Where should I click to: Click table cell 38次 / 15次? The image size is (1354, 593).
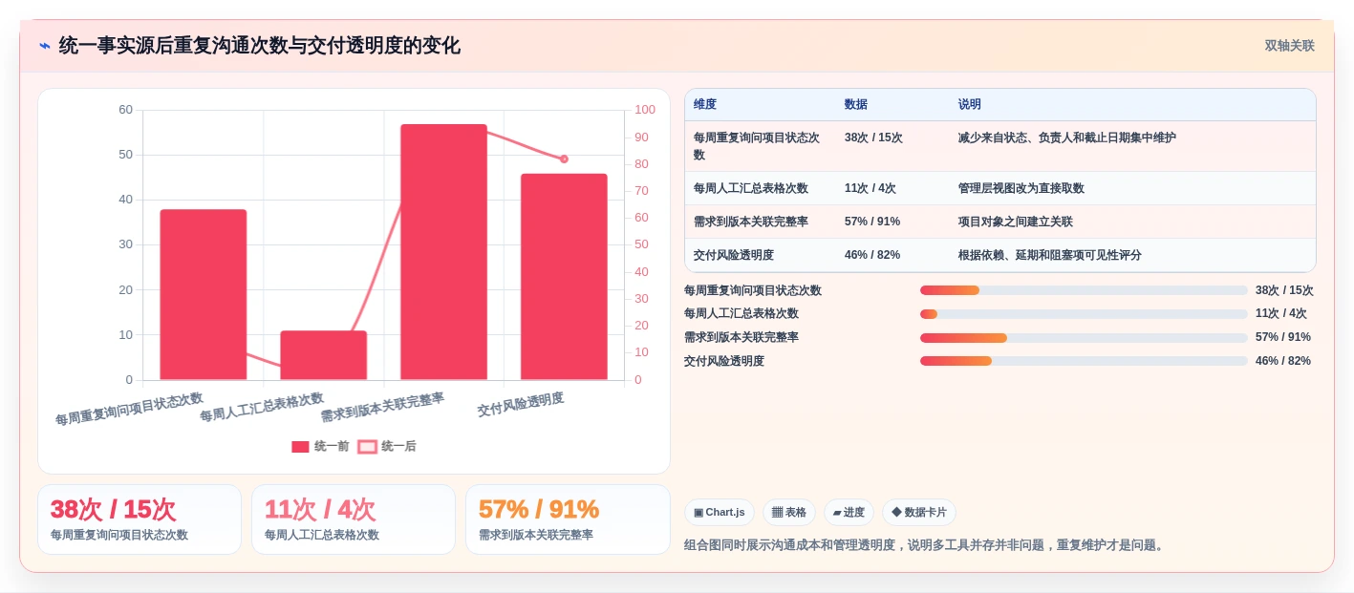click(873, 138)
